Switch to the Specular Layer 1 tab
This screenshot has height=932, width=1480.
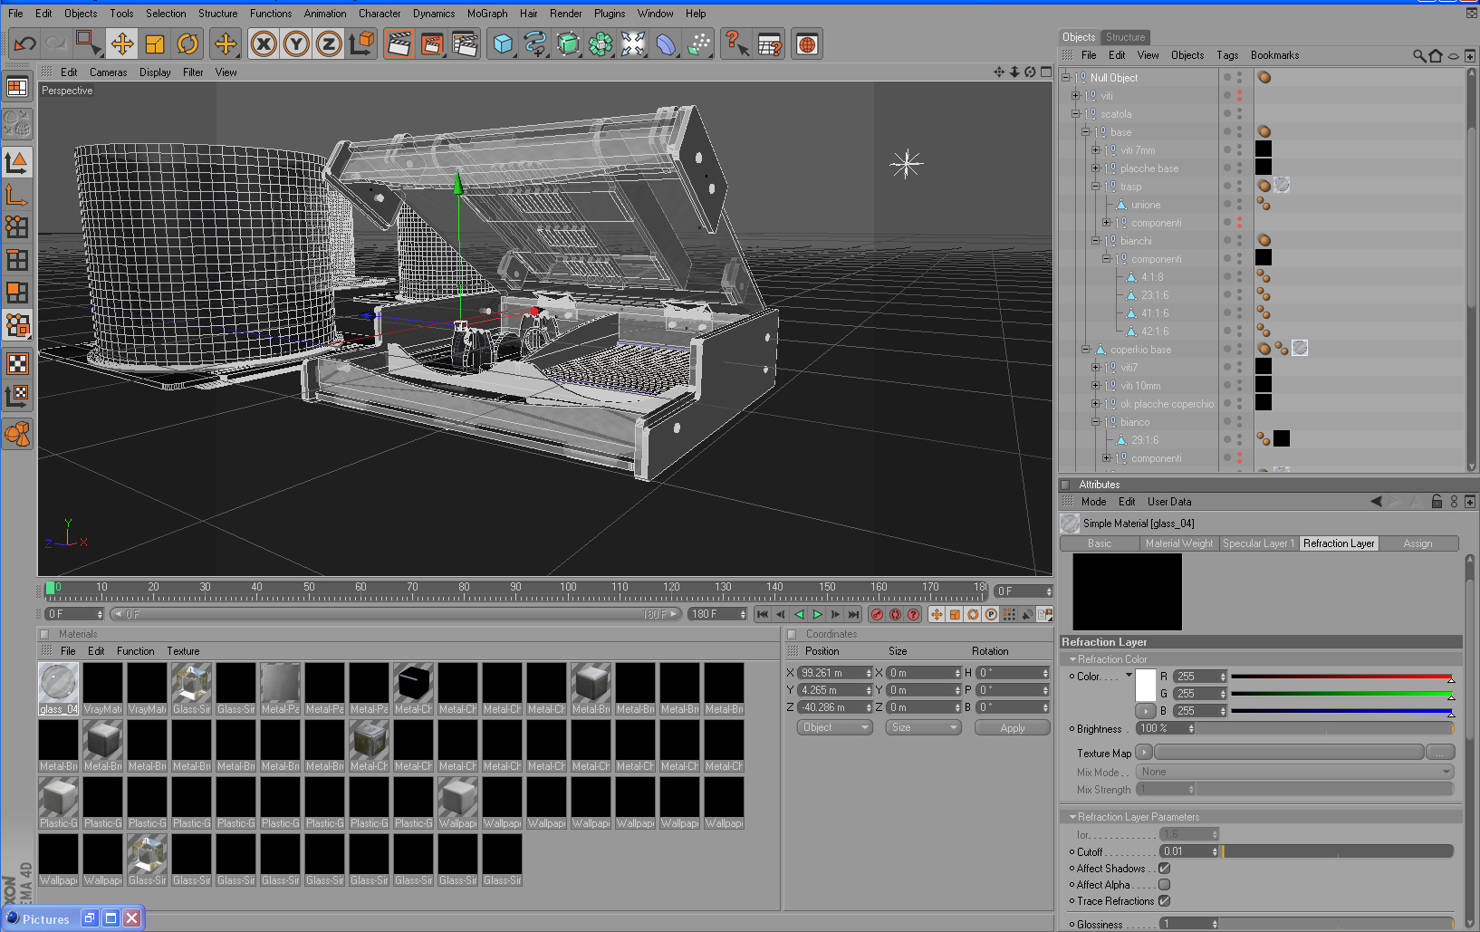(1258, 543)
